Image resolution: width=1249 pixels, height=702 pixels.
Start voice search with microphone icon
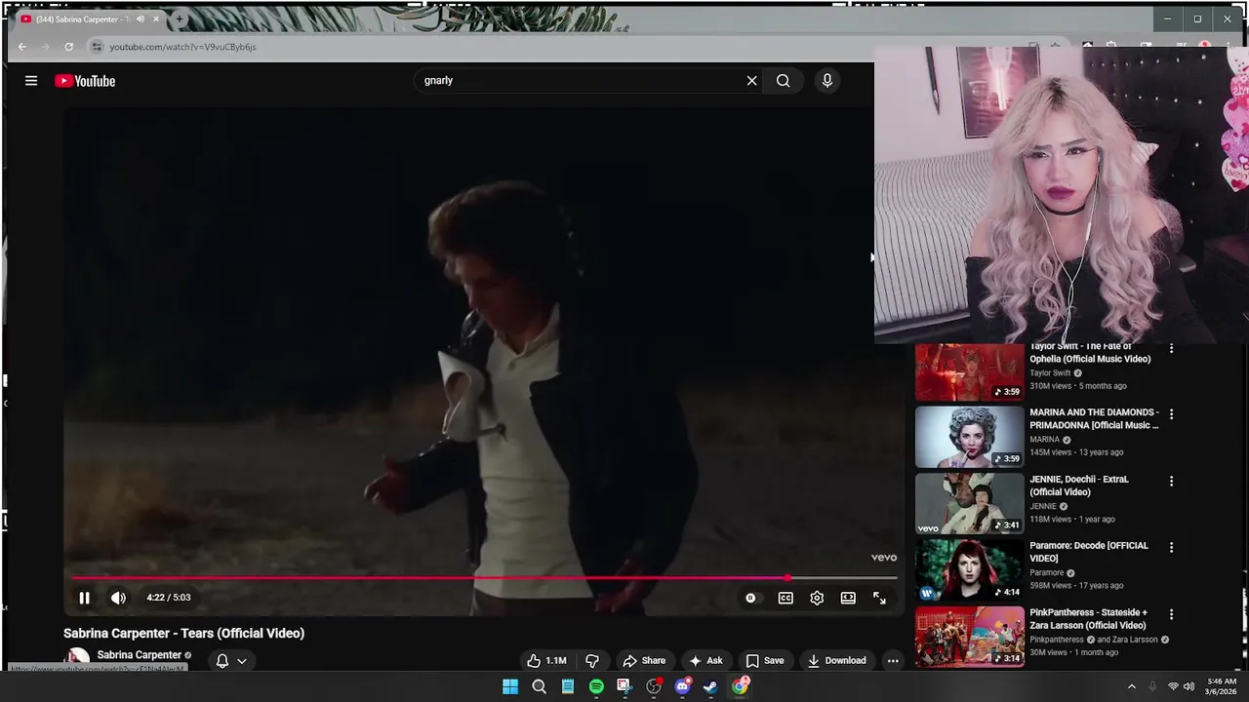coord(827,81)
